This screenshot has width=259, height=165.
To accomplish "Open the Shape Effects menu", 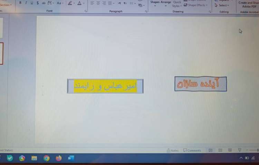I will 197,5.
